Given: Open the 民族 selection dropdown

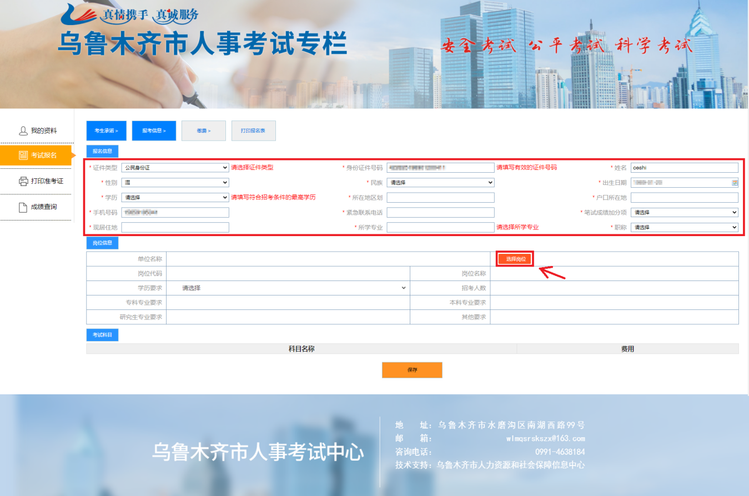Looking at the screenshot, I should [x=440, y=182].
